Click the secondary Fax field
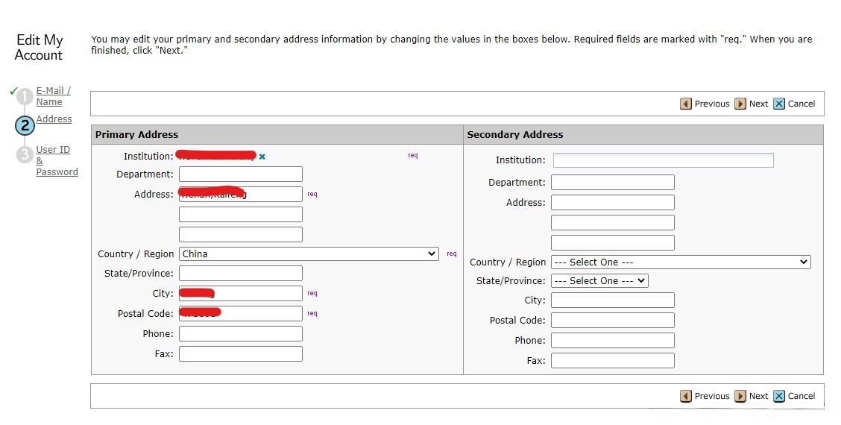The image size is (841, 425). pos(612,361)
